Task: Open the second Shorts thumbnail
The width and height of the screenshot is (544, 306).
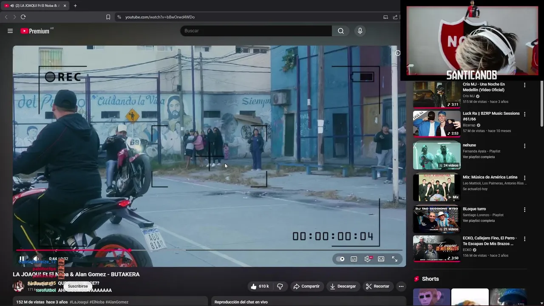Action: click(x=470, y=297)
